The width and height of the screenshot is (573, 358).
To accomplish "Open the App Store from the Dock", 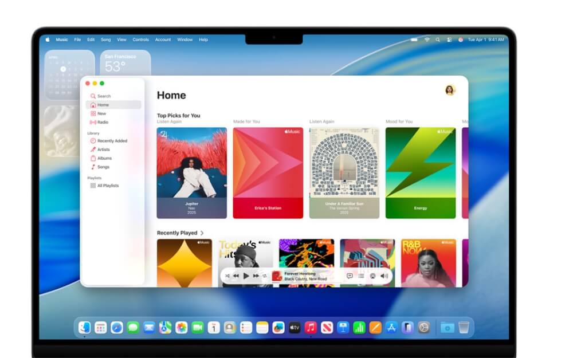I will (x=391, y=328).
